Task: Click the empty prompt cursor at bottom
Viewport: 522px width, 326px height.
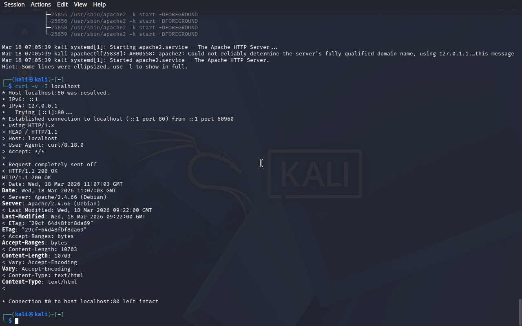Action: pyautogui.click(x=17, y=321)
